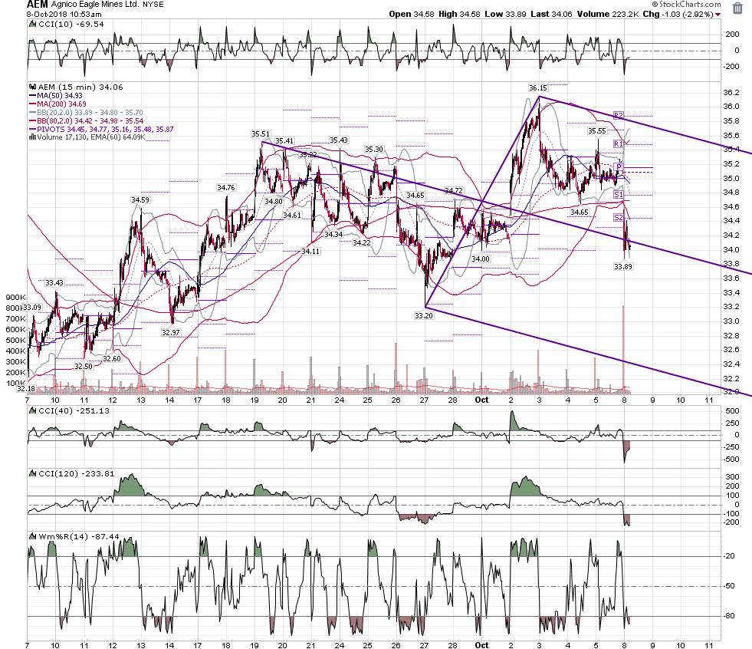
Task: Click the 35.55 price label
Action: pyautogui.click(x=597, y=130)
